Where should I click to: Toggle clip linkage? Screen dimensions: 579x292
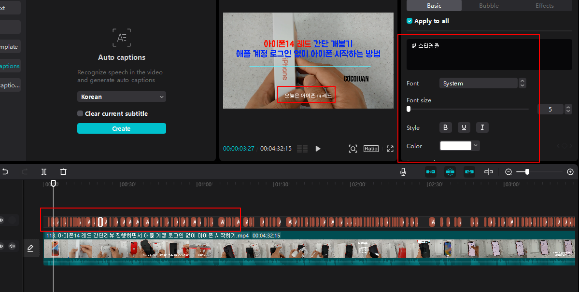[469, 172]
